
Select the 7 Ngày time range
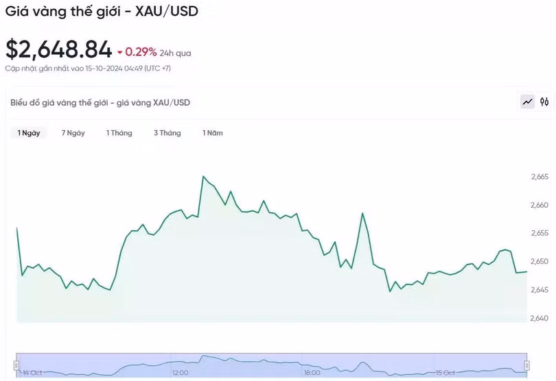[73, 133]
